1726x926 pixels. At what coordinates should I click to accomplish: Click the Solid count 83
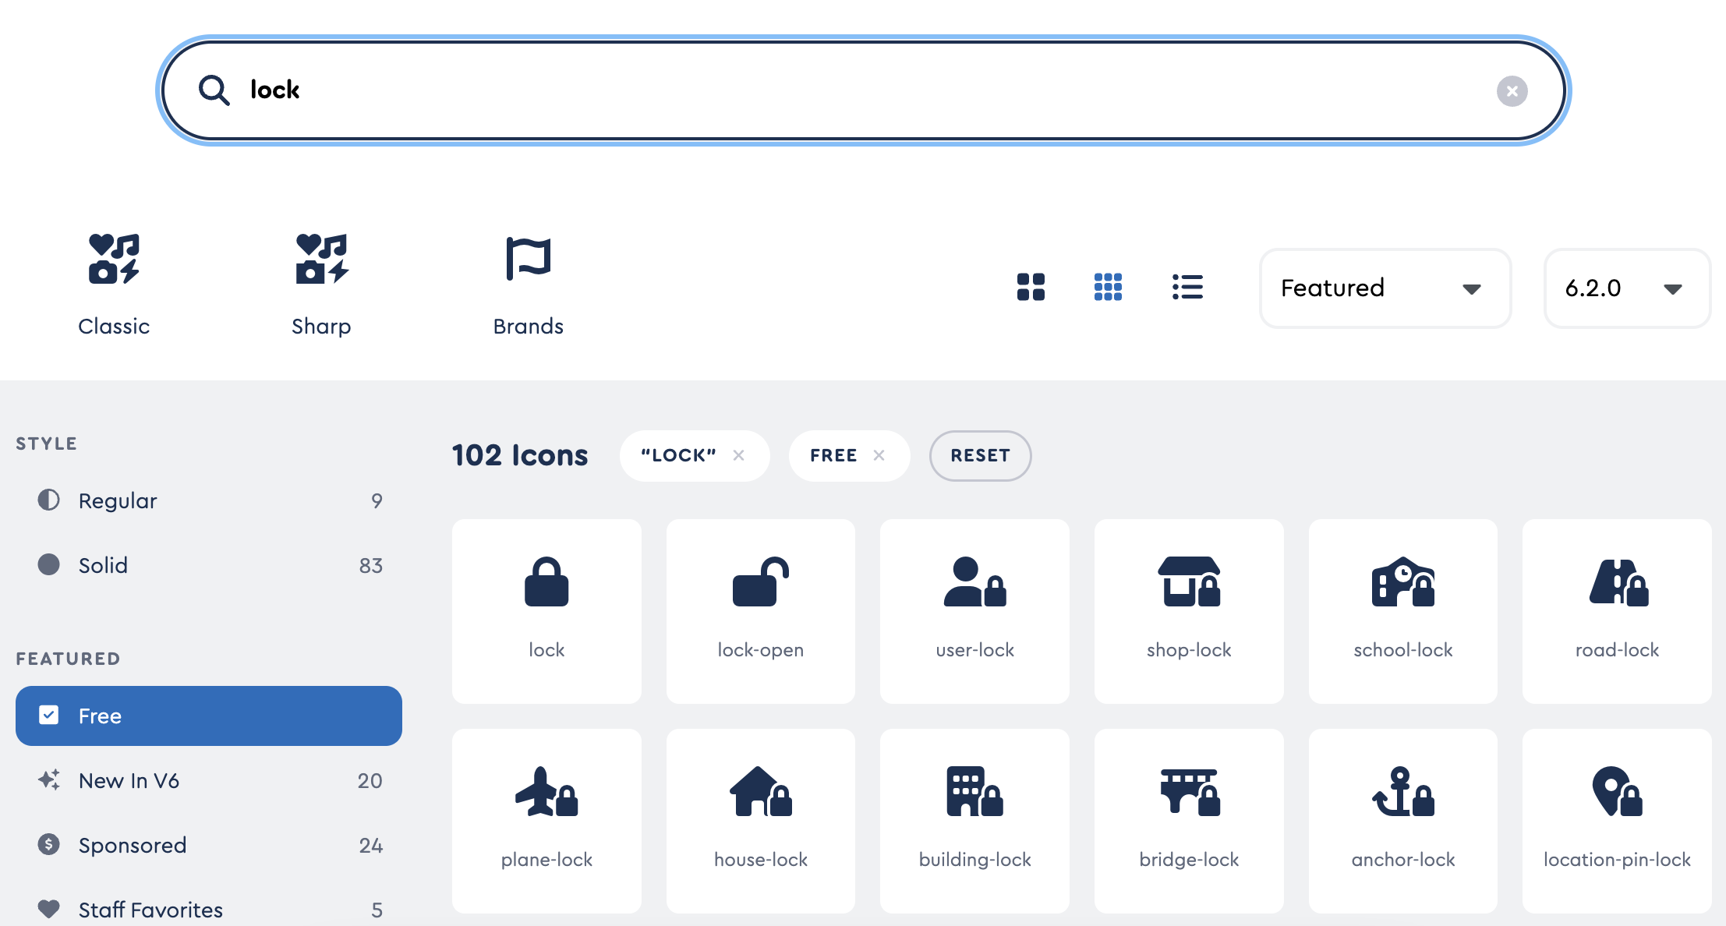[x=371, y=565]
